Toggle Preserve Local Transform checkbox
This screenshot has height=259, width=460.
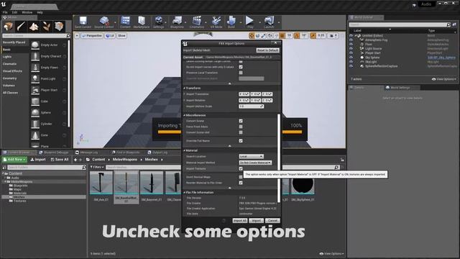click(x=241, y=73)
